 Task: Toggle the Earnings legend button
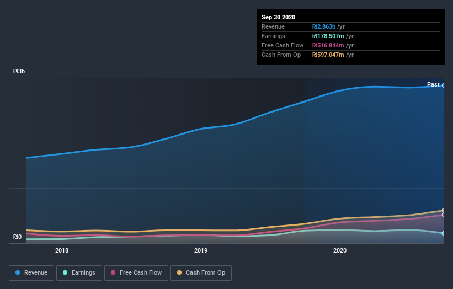coord(79,273)
